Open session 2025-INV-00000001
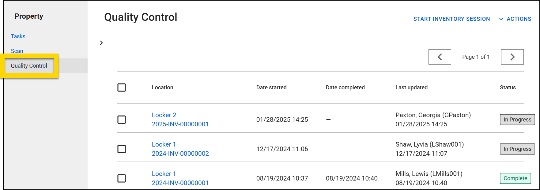The height and width of the screenshot is (190, 540). point(180,124)
